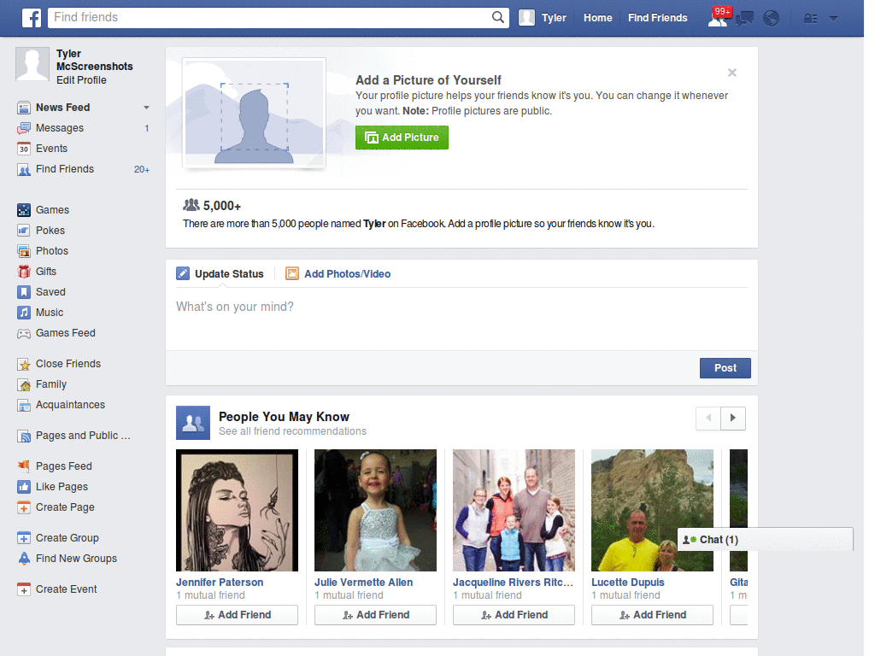Click the Saved bookmark icon

23,292
